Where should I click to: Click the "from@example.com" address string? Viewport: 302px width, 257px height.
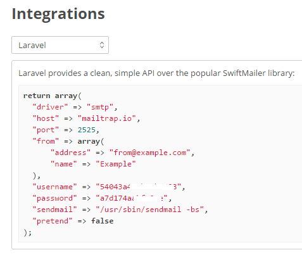point(150,153)
